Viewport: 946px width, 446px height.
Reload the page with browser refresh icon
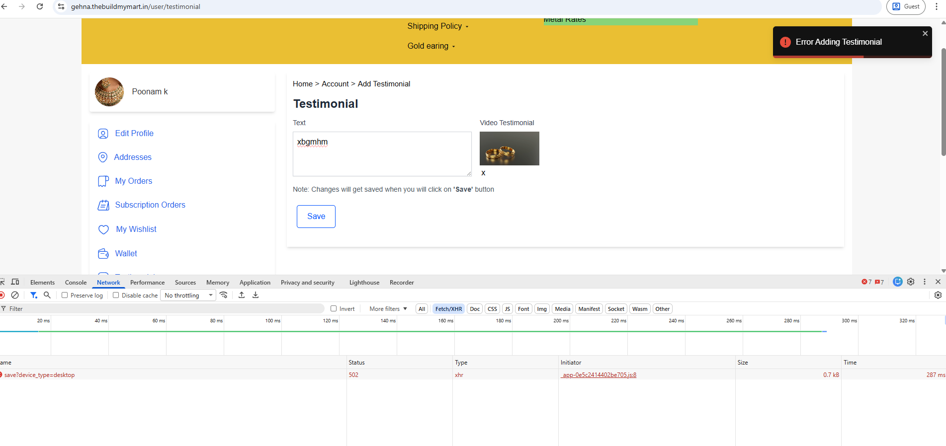tap(40, 6)
